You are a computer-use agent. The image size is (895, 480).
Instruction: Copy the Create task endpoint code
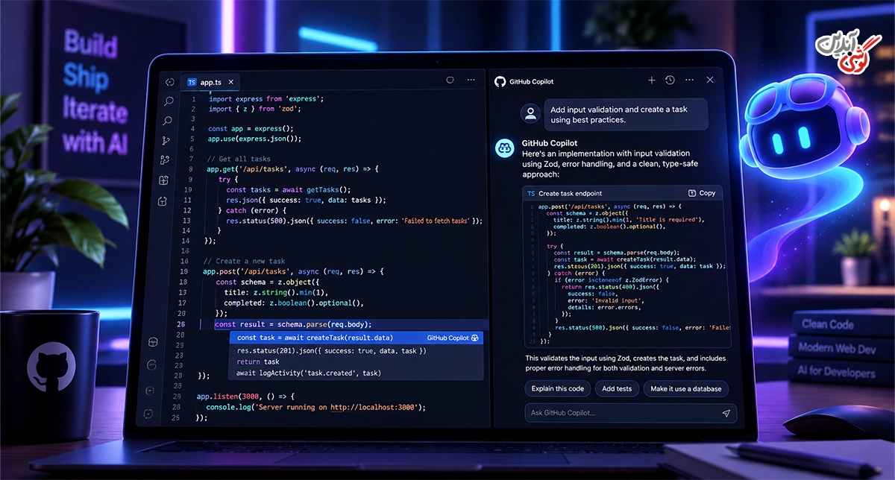click(x=702, y=193)
